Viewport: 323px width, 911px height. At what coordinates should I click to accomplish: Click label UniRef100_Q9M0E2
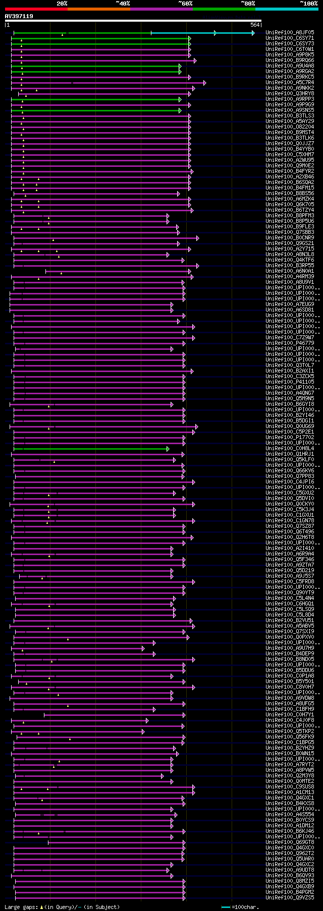pyautogui.click(x=290, y=166)
